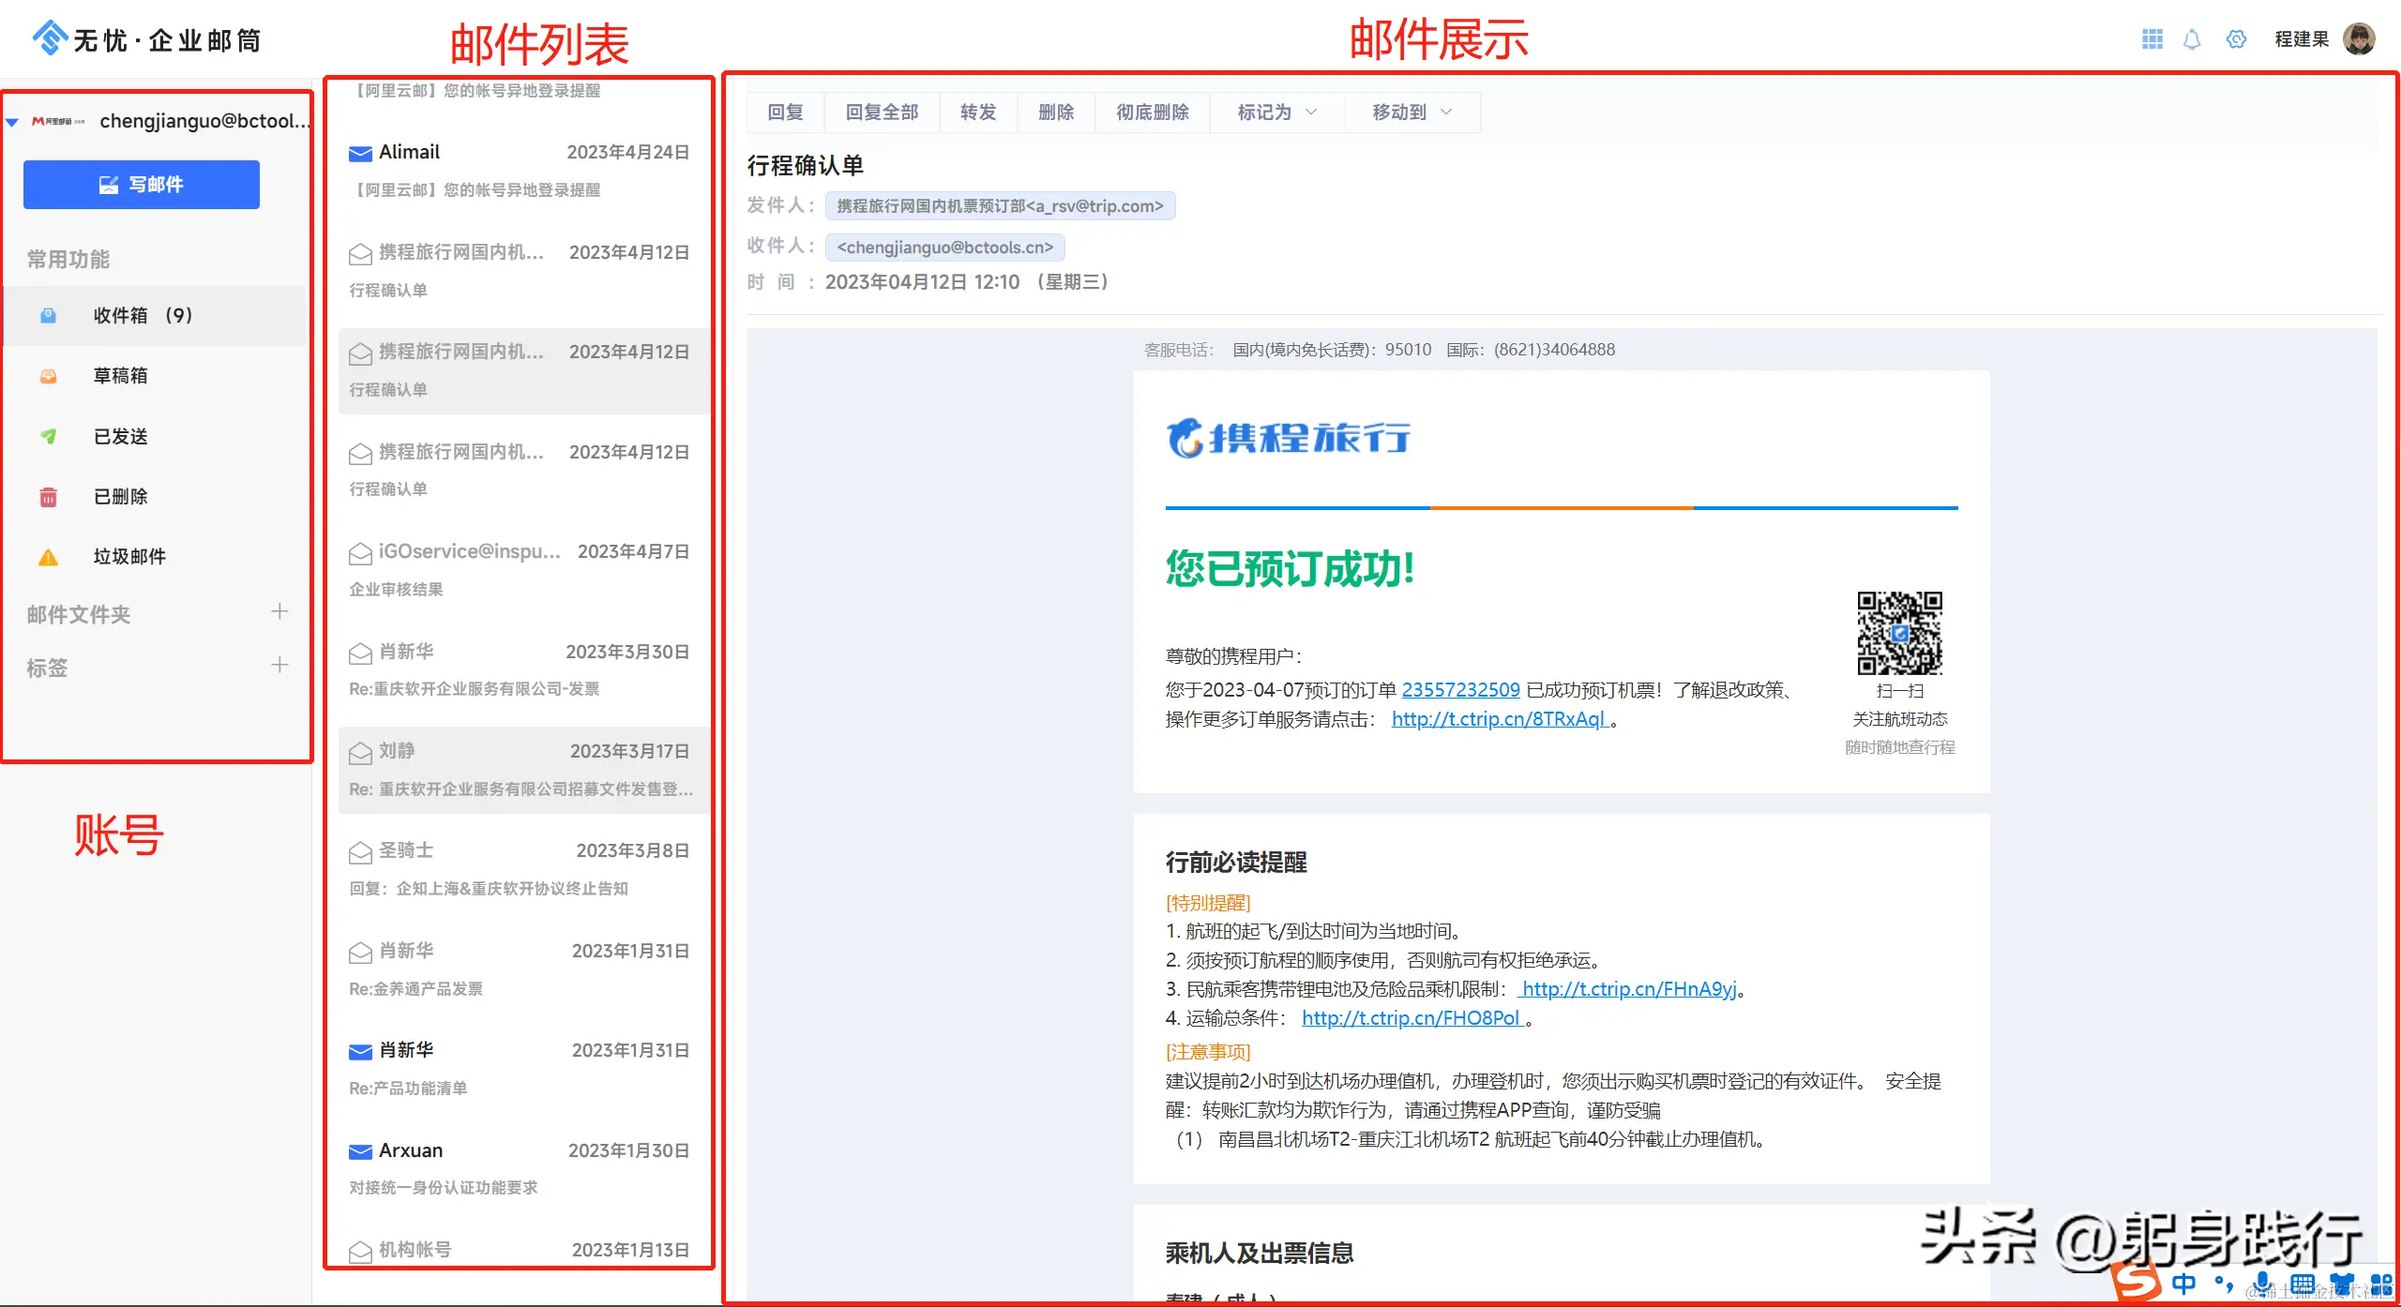
Task: Expand the 标记为 dropdown
Action: tap(1276, 113)
